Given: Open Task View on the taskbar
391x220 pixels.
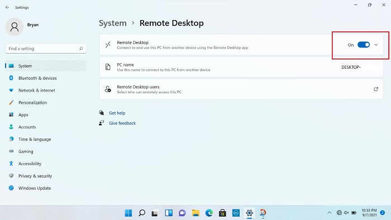Looking at the screenshot, I should point(155,213).
